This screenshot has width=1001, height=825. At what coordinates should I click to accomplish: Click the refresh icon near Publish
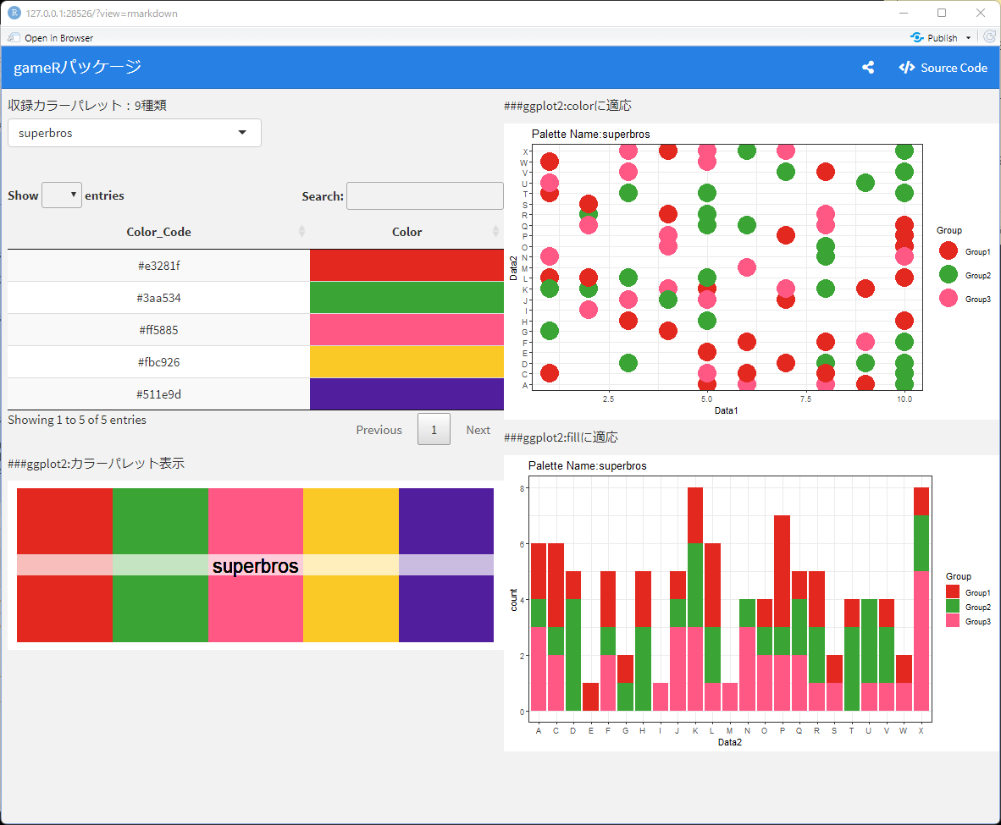pyautogui.click(x=989, y=37)
